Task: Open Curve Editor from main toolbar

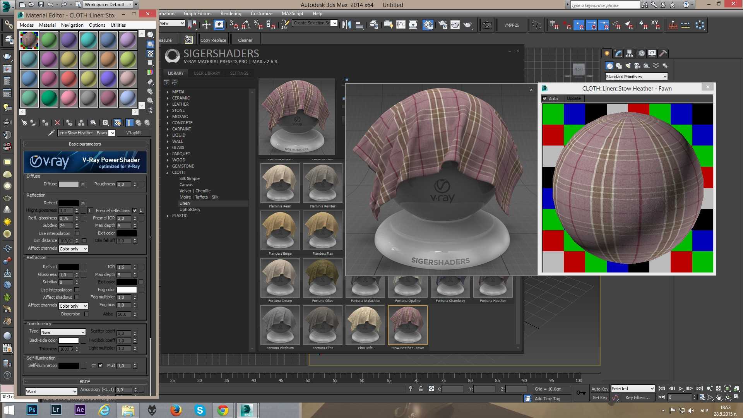Action: point(401,25)
